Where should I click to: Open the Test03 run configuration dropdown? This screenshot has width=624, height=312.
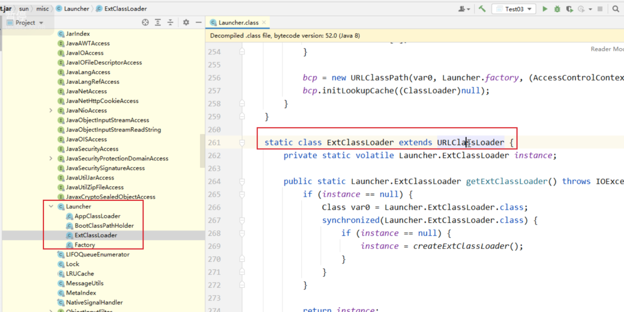(514, 9)
